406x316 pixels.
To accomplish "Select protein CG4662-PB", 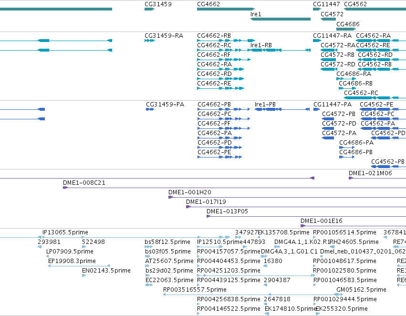I will pos(224,109).
